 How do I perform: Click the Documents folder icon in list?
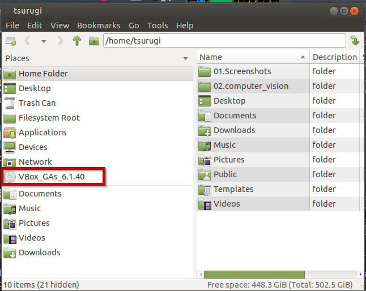tap(205, 116)
